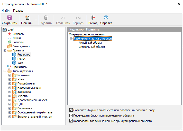Viewport: 183px width, 131px height.
Task: Click the Новый document icon
Action: (27, 18)
